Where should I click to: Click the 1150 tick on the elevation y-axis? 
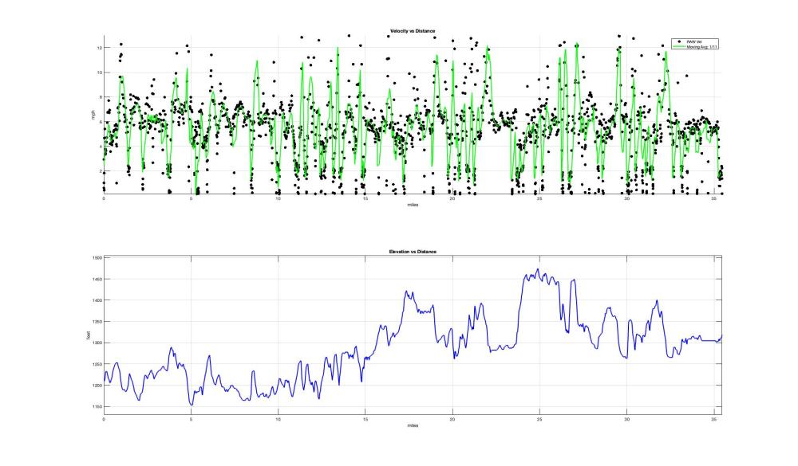tap(97, 407)
